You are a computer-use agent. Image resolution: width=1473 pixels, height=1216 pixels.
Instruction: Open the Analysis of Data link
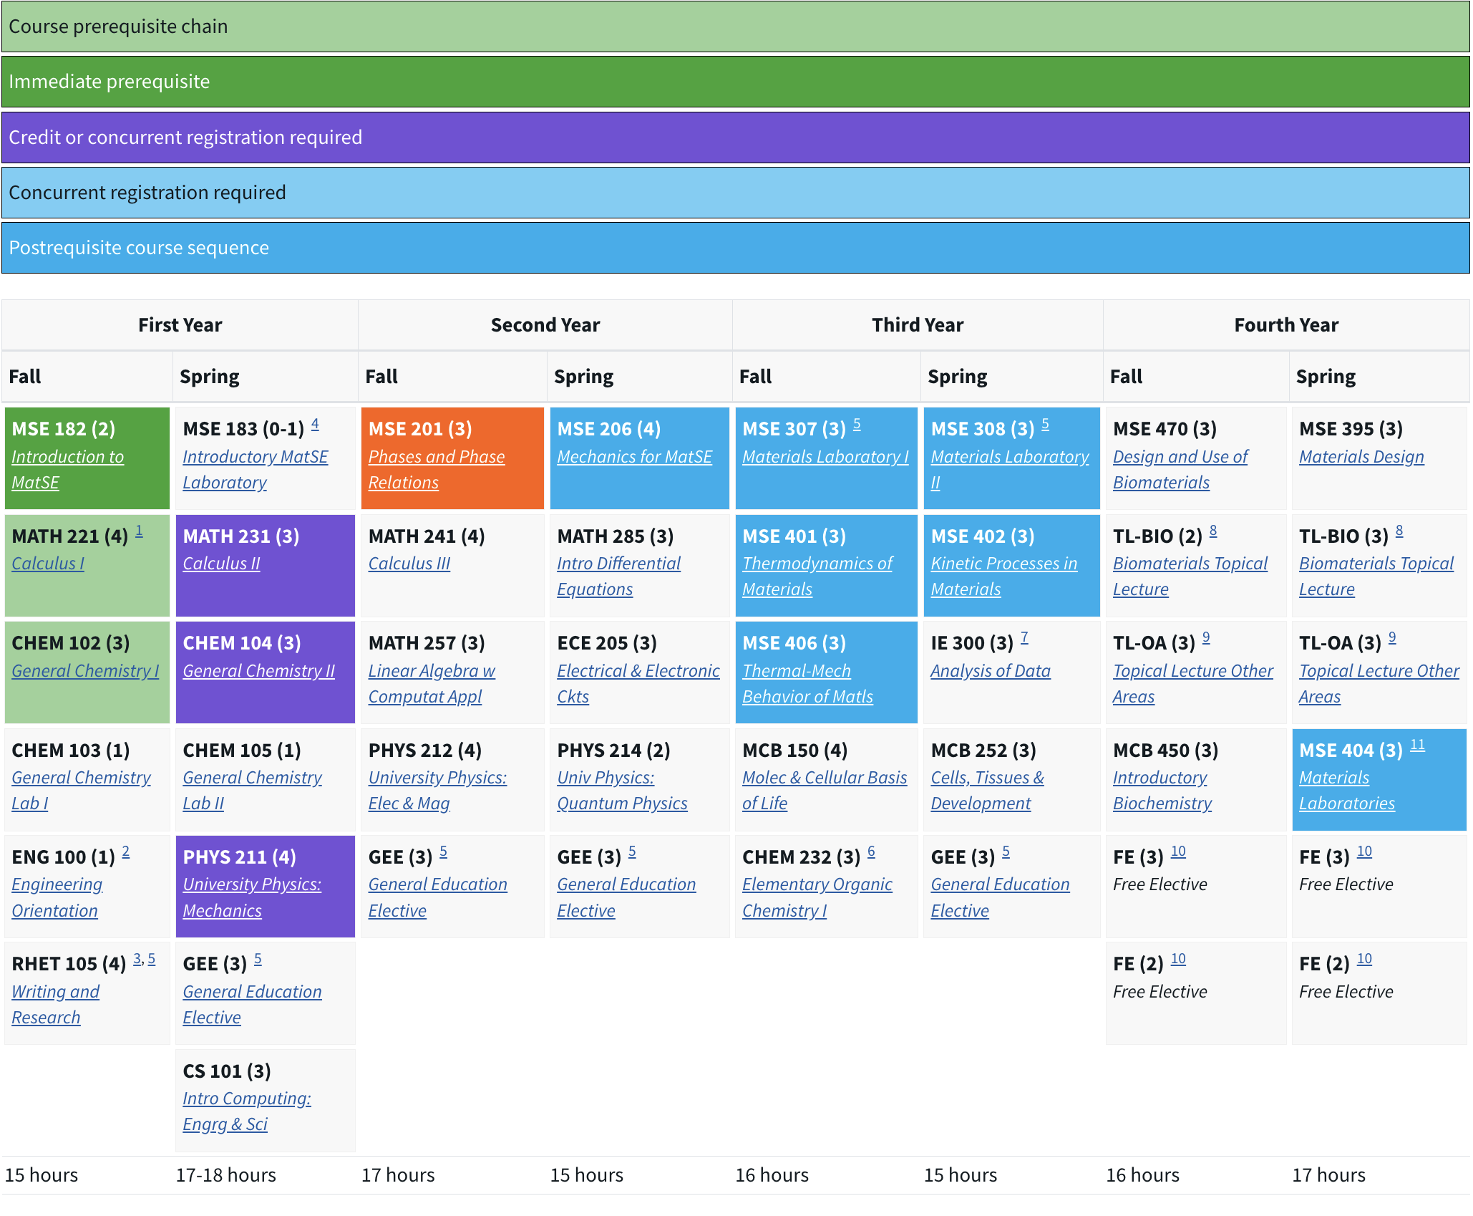click(x=990, y=671)
